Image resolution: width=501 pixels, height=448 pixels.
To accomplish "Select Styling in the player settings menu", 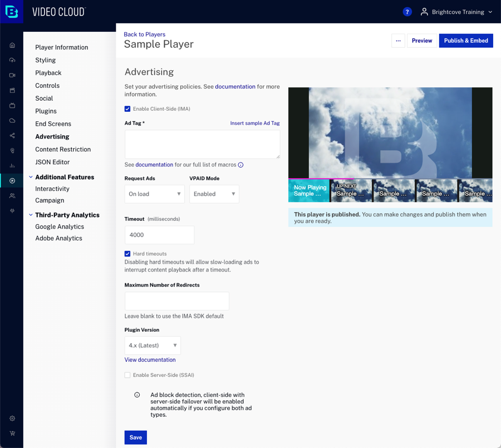I will pyautogui.click(x=45, y=60).
